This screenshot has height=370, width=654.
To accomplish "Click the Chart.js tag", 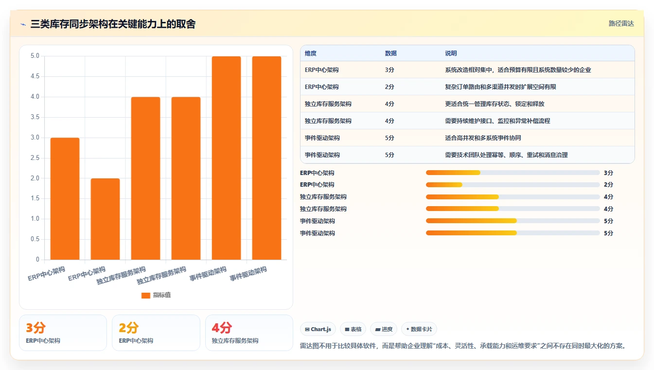I will [318, 329].
